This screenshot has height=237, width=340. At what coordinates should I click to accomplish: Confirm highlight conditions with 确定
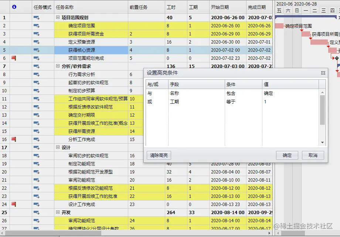287,155
